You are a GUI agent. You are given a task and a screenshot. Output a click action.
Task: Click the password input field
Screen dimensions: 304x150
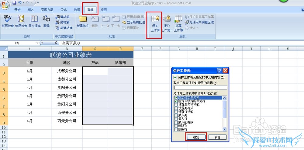coord(200,88)
